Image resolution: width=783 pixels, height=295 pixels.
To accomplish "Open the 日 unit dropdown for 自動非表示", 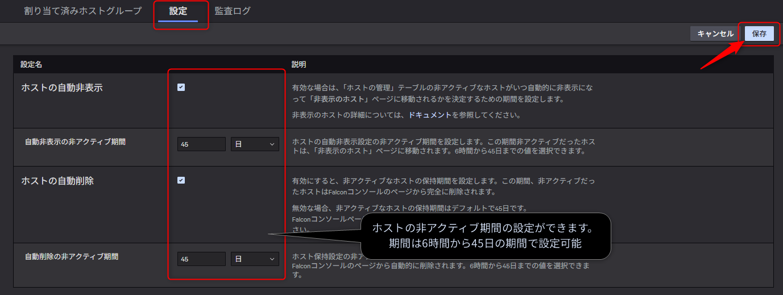I will coord(255,144).
